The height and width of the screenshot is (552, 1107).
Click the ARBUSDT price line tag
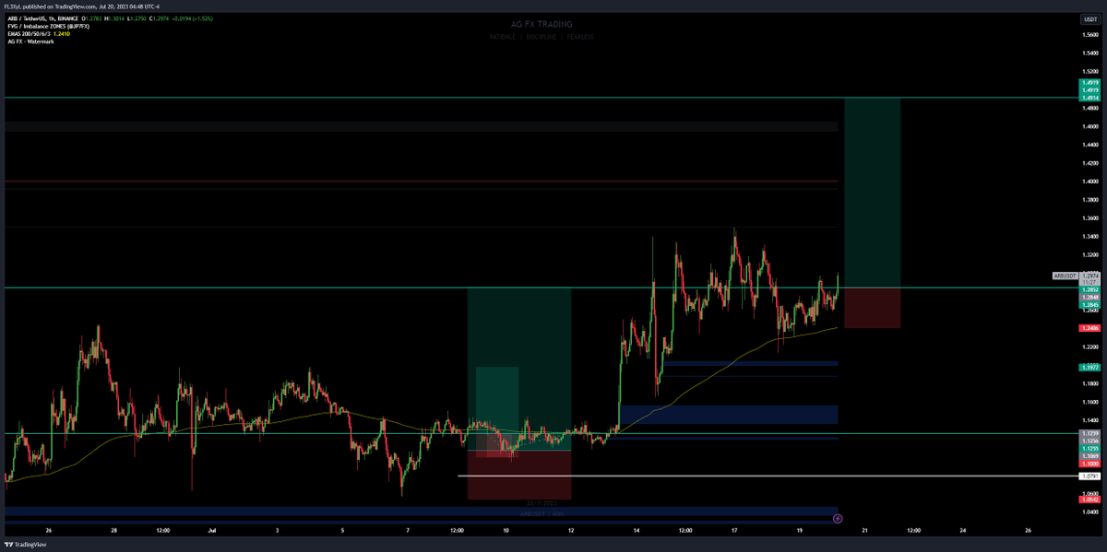pos(1064,276)
